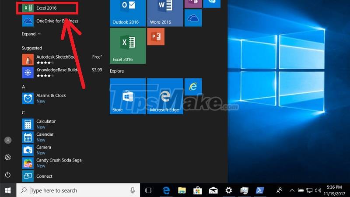Open Edge from the taskbar

[166, 190]
